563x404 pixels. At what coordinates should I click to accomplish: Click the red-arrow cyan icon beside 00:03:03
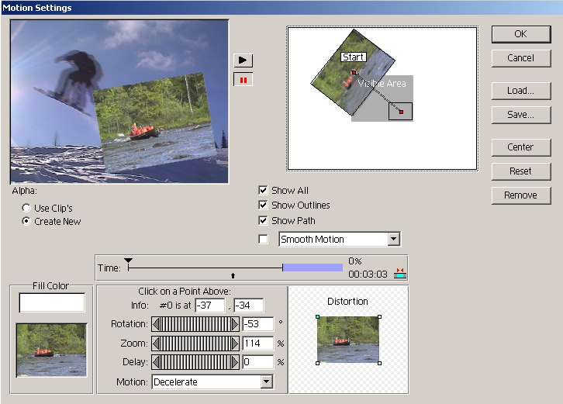(x=400, y=273)
